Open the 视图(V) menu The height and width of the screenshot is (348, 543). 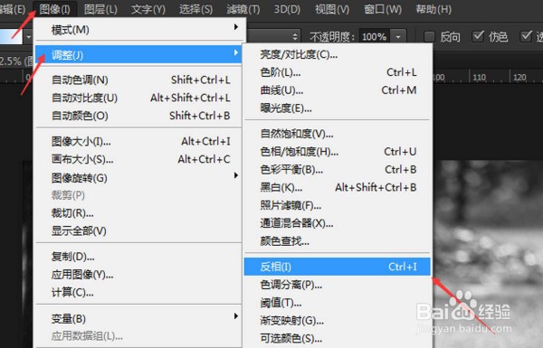click(332, 9)
